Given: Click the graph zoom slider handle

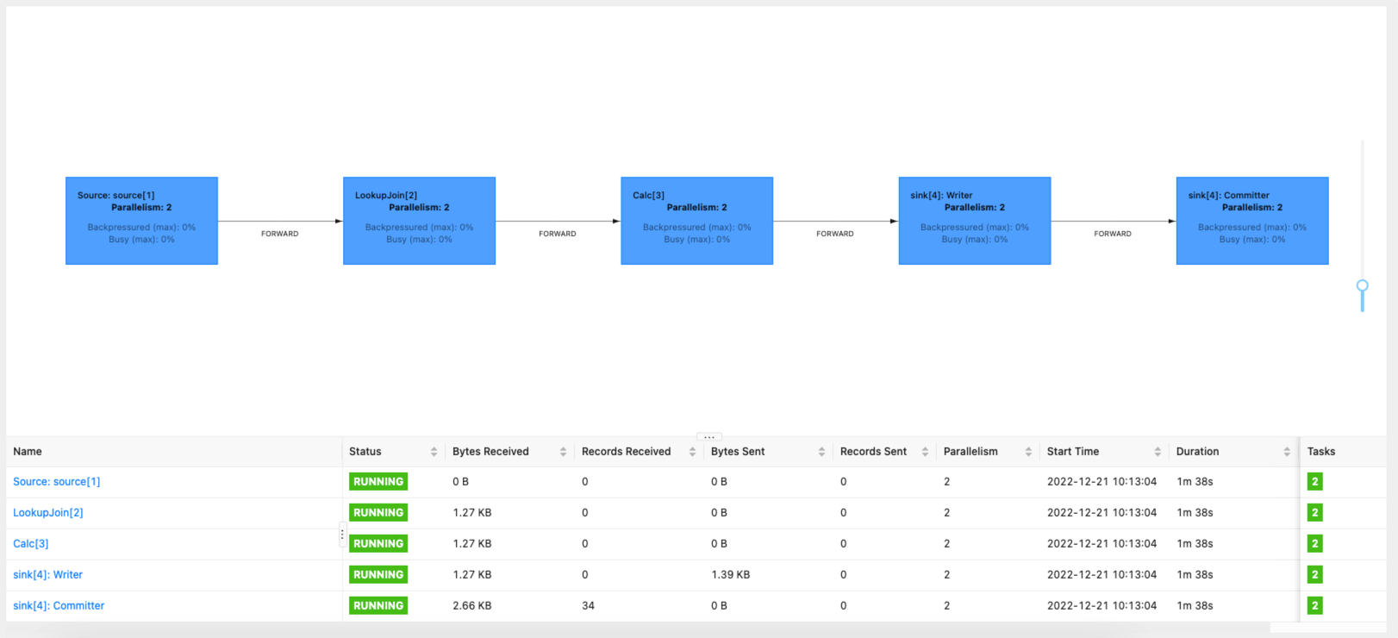Looking at the screenshot, I should click(x=1362, y=285).
